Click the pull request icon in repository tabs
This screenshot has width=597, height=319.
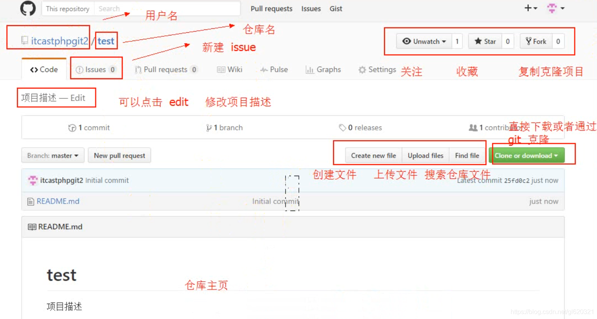click(x=138, y=70)
